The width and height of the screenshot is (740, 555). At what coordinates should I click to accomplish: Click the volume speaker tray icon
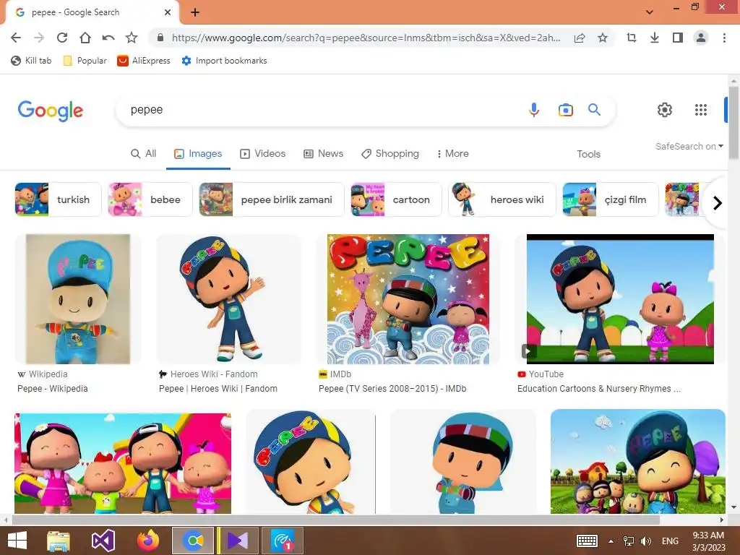pyautogui.click(x=646, y=541)
